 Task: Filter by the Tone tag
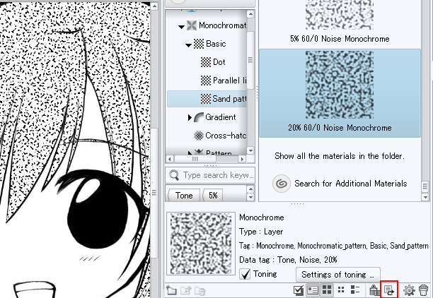tap(184, 196)
